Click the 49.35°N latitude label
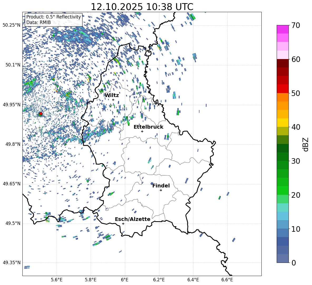The width and height of the screenshot is (312, 285). coord(12,263)
